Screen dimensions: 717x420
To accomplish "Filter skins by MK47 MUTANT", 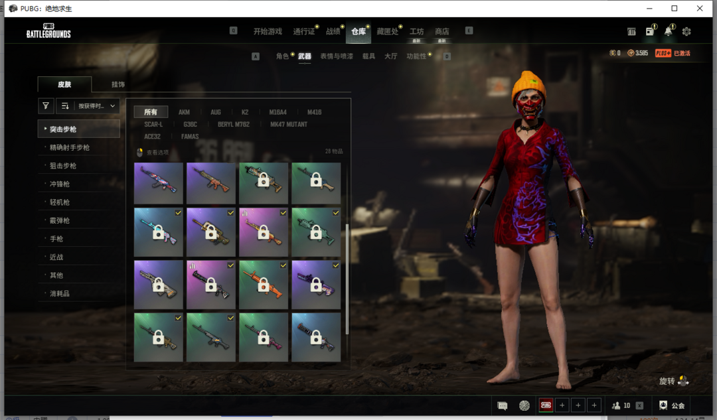I will (289, 124).
